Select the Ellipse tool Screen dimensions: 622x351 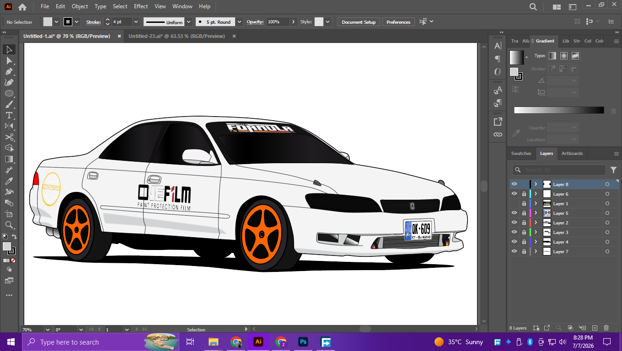9,93
